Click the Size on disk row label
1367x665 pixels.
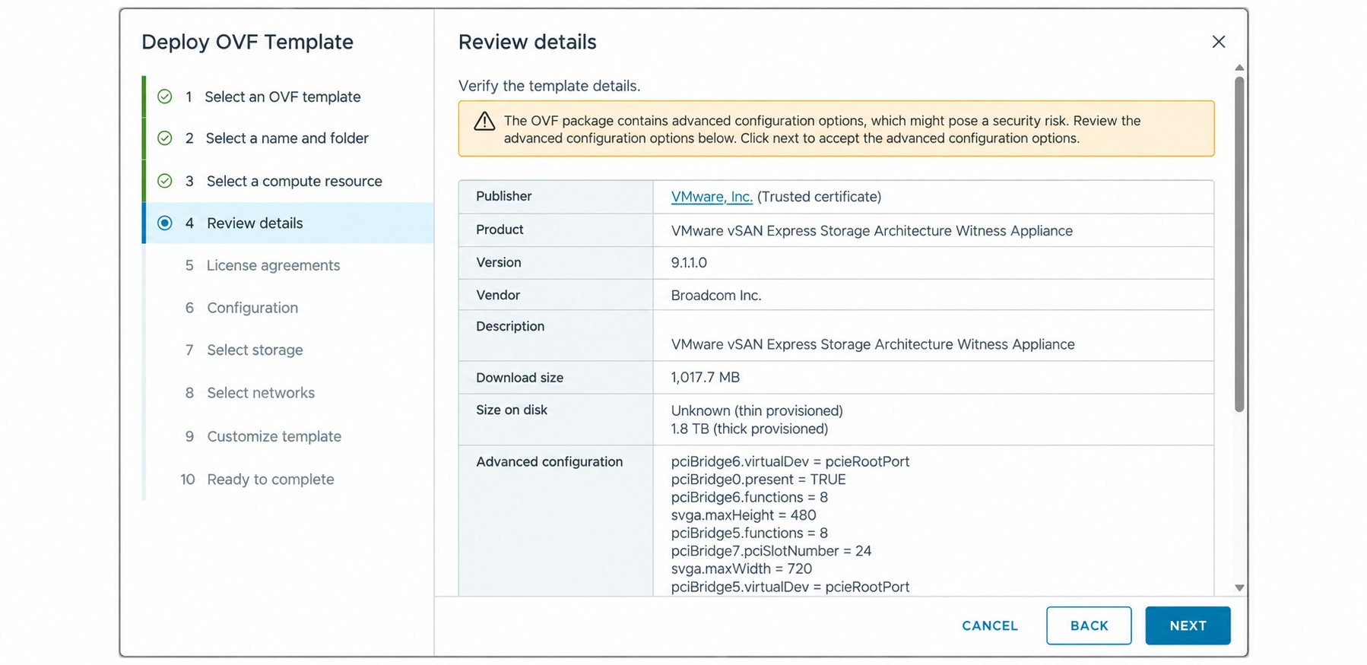click(512, 410)
